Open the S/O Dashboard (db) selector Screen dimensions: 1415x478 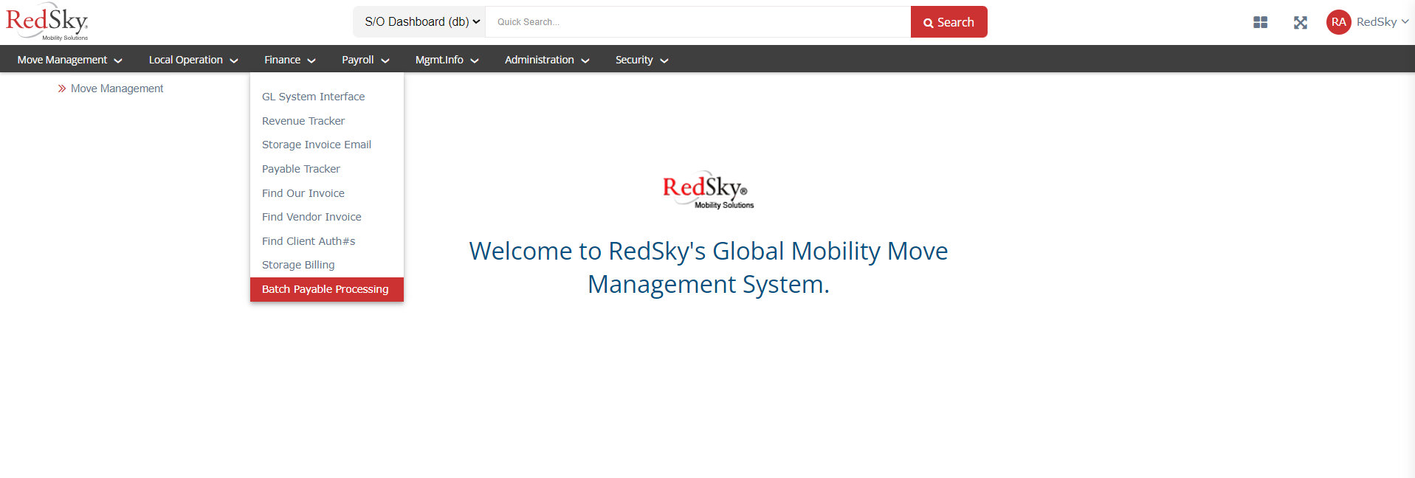[x=419, y=22]
